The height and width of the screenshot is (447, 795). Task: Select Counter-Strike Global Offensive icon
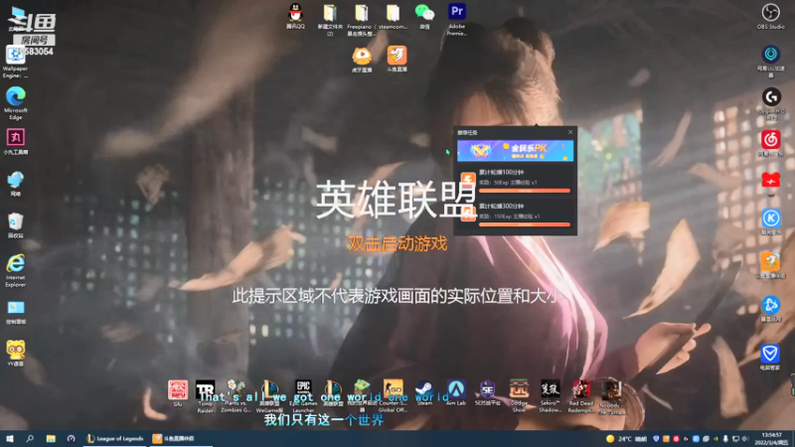(393, 396)
